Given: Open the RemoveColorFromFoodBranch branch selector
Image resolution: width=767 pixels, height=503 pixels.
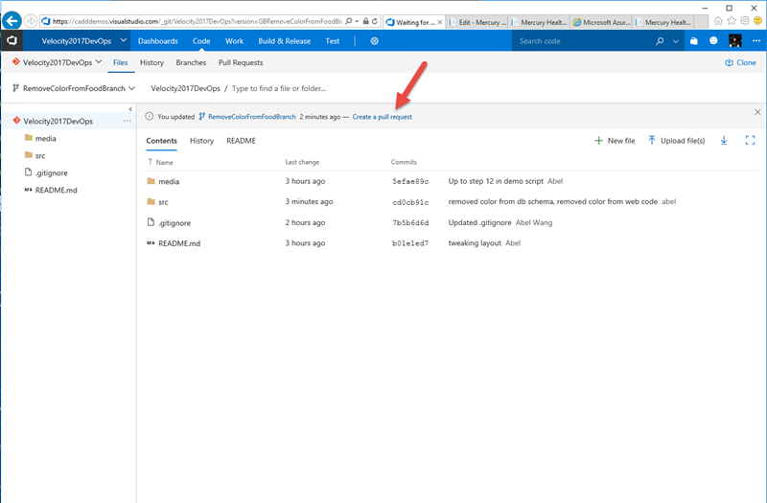Looking at the screenshot, I should tap(74, 88).
